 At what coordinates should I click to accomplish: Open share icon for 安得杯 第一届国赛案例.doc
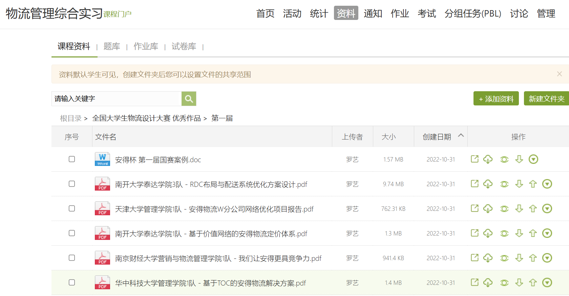475,159
